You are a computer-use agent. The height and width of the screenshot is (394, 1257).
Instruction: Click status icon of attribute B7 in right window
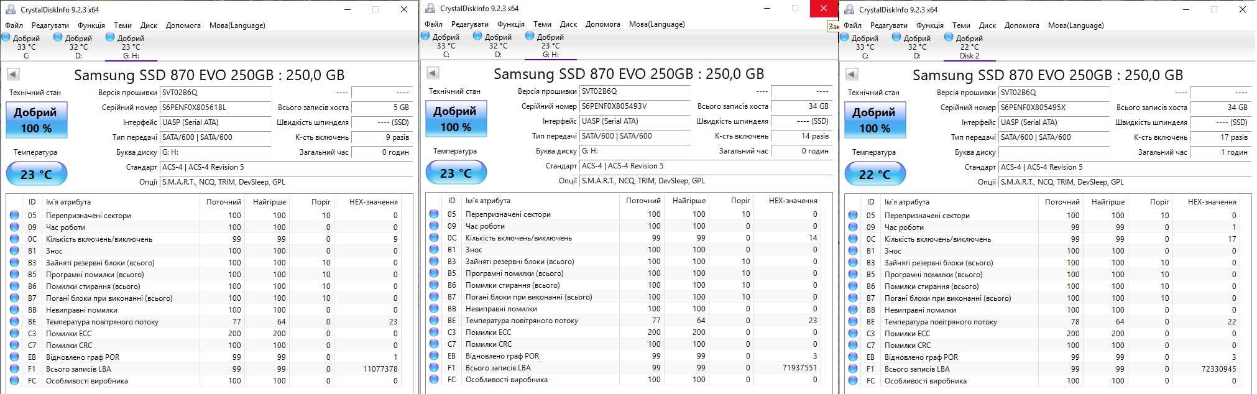pyautogui.click(x=853, y=298)
